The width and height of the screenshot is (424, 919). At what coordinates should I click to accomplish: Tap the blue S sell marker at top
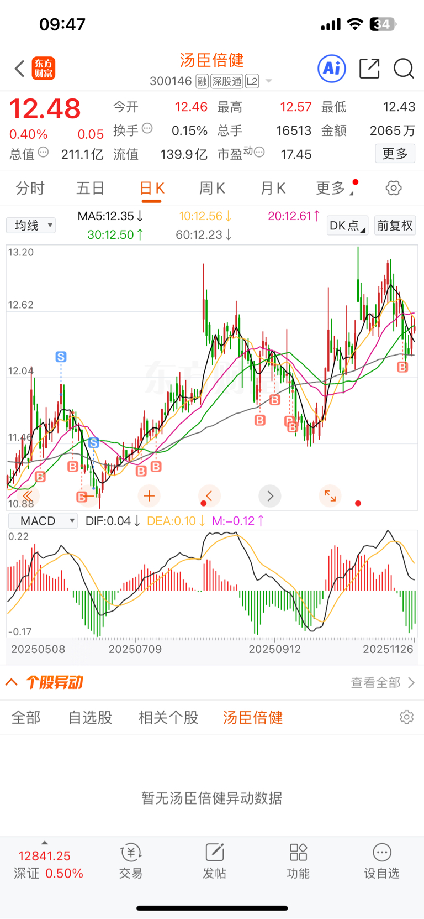61,357
